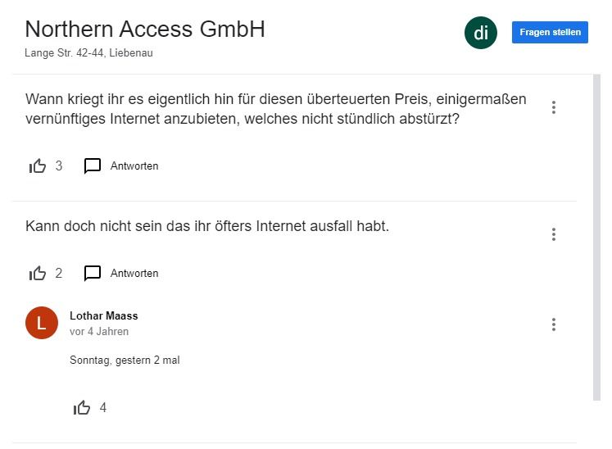Click the like count 4 on the answer
The width and height of the screenshot is (612, 449).
[x=103, y=408]
